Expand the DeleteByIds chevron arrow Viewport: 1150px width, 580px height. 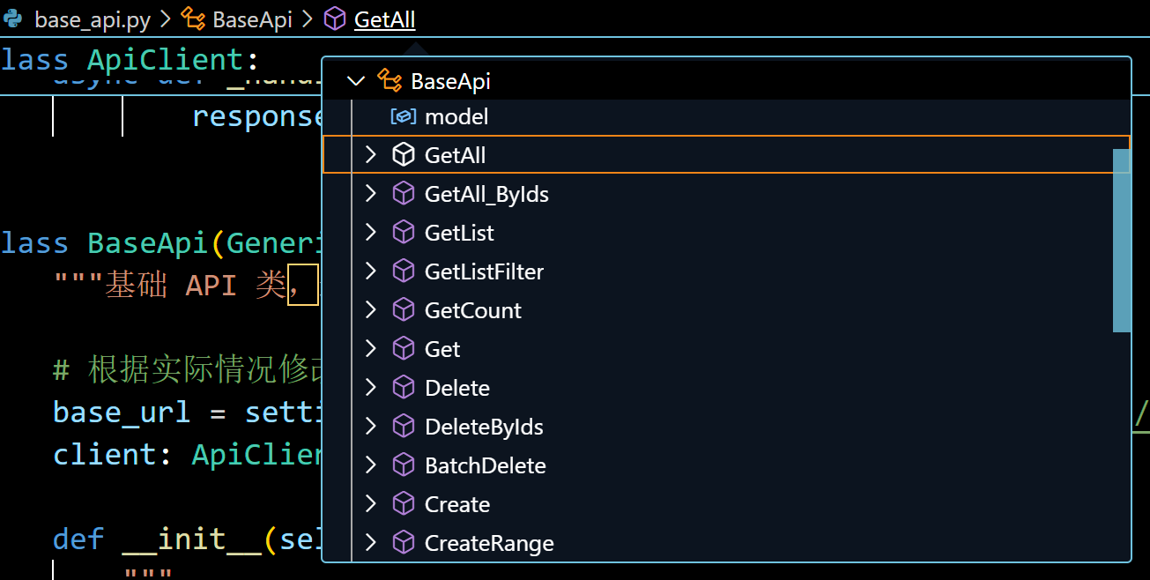pos(371,427)
